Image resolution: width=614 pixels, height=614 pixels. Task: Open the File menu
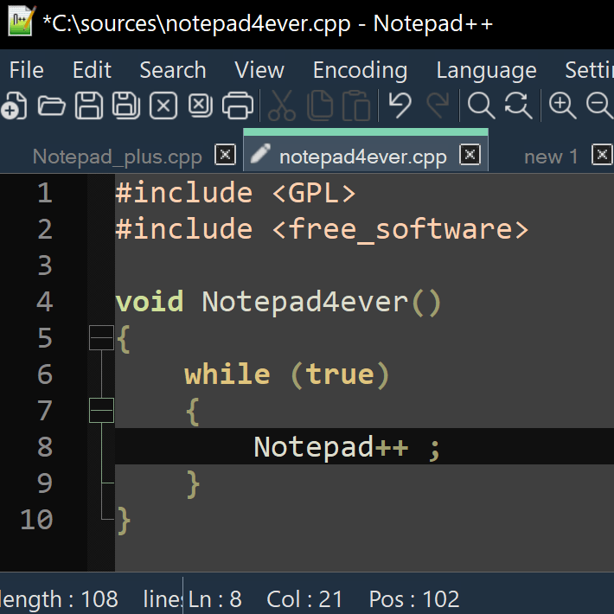click(x=27, y=70)
